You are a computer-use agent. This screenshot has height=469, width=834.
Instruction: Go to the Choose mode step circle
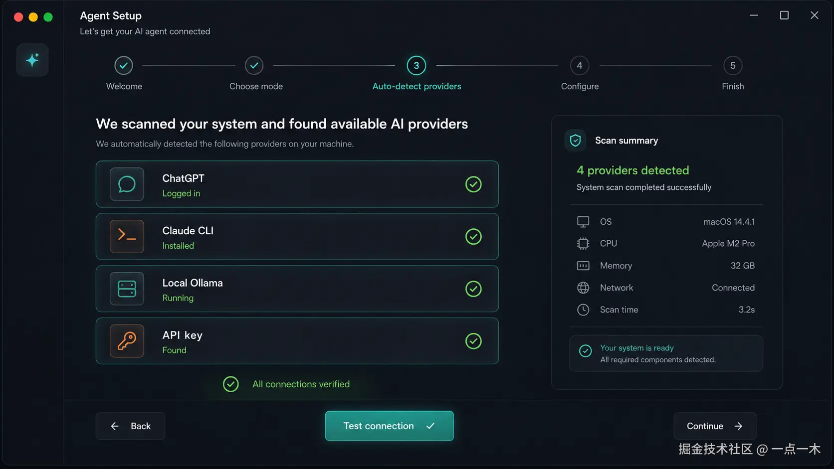point(254,65)
